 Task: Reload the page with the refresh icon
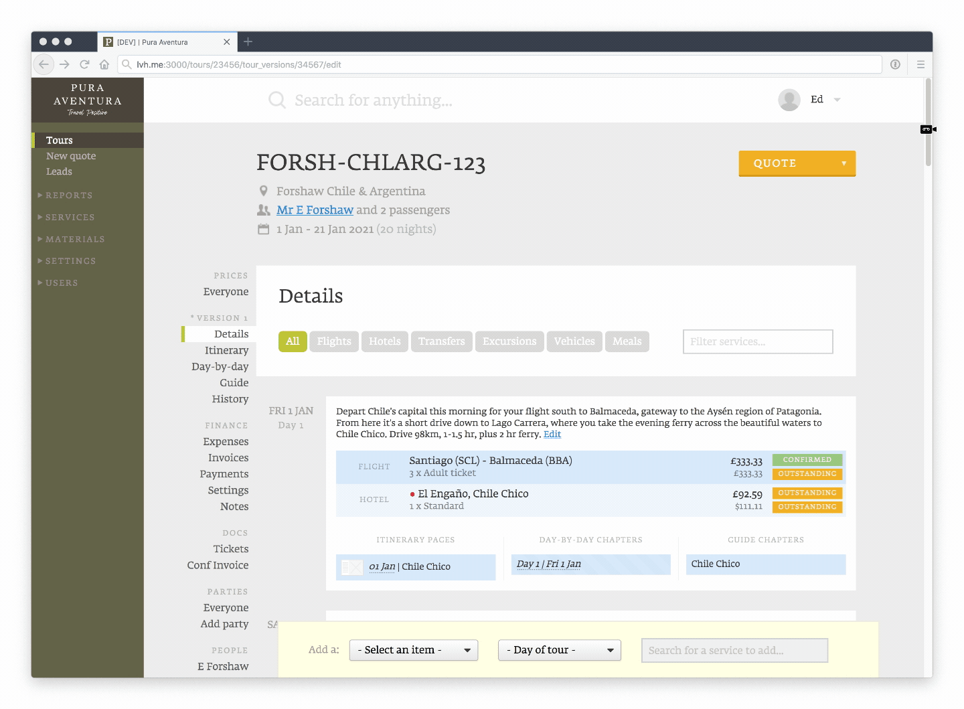click(x=84, y=64)
